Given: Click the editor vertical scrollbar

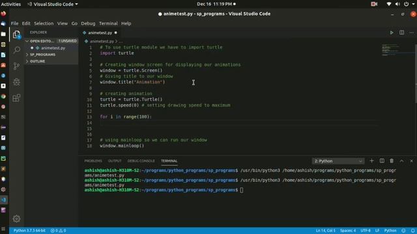Looking at the screenshot, I should 416,74.
